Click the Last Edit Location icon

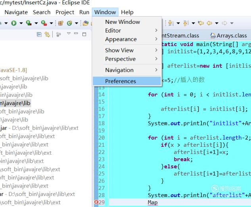[201, 23]
